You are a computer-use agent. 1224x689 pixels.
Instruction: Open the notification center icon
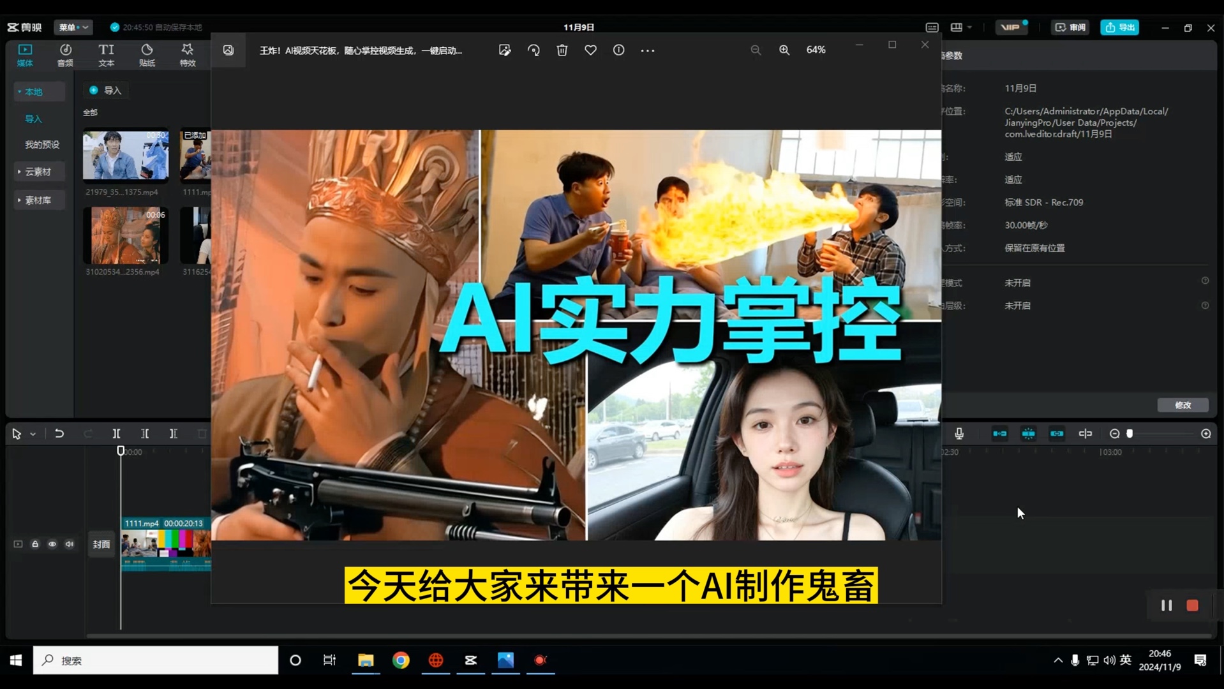pos(1200,660)
